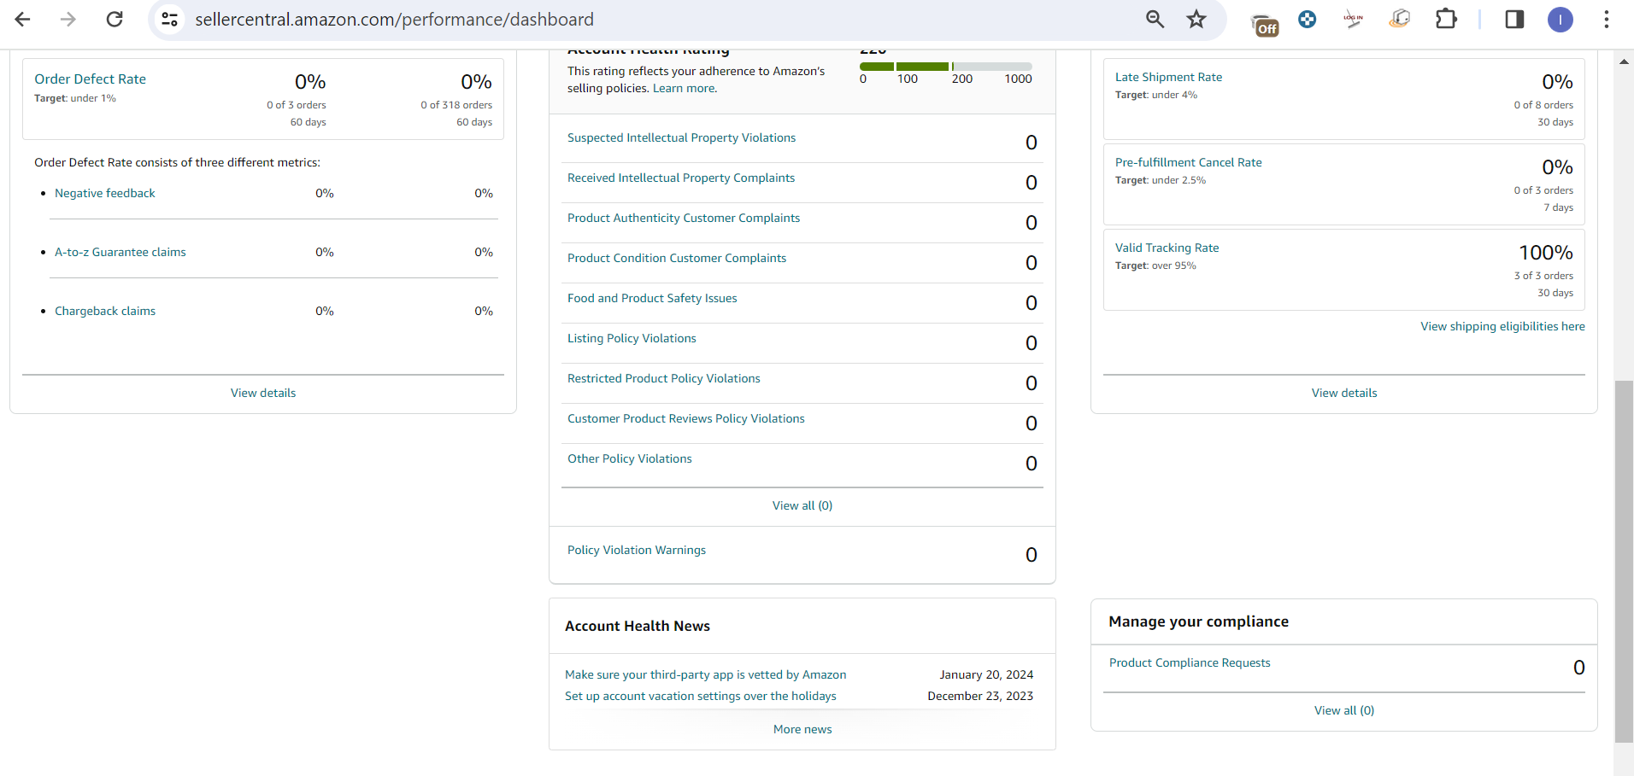Open the extension showing the 'Off' badge
This screenshot has height=776, width=1634.
point(1265,24)
